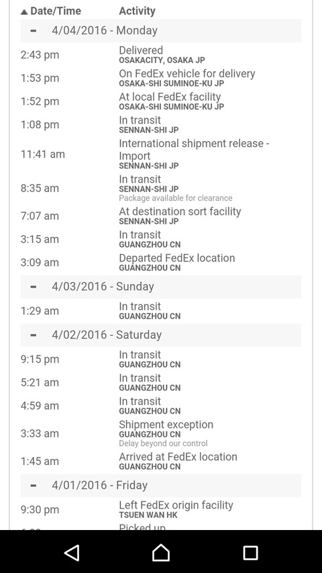Screen dimensions: 322x573
Task: Select International shipment release - Import entry
Action: (x=160, y=155)
